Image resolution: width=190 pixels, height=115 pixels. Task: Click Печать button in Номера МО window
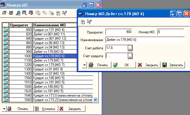click(x=20, y=109)
